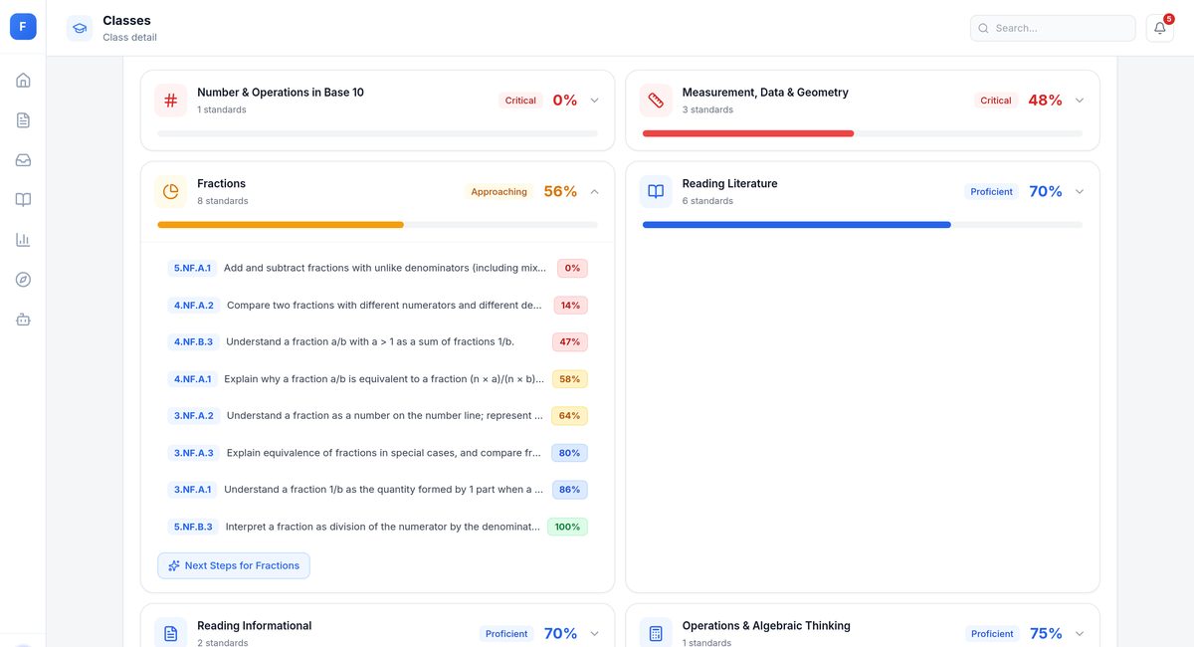Expand the Measurement, Data & Geometry card
The image size is (1194, 647).
click(1080, 101)
